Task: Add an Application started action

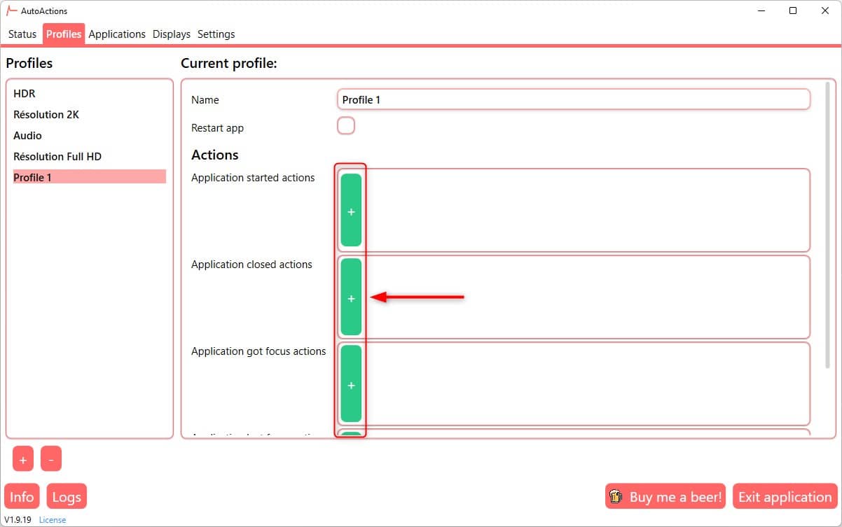Action: coord(351,211)
